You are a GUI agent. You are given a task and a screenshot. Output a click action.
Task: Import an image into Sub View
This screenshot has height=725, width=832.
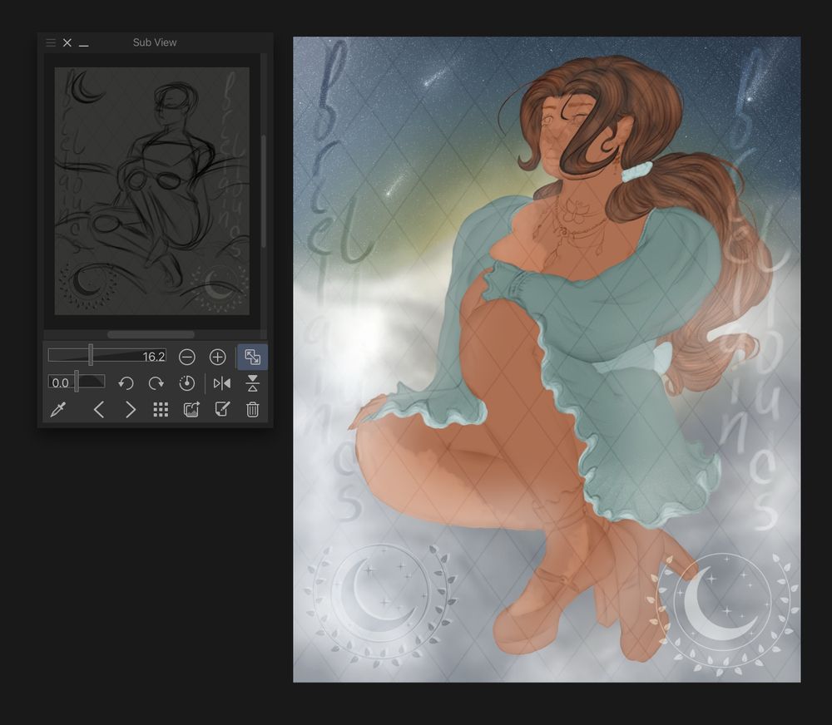tap(190, 410)
